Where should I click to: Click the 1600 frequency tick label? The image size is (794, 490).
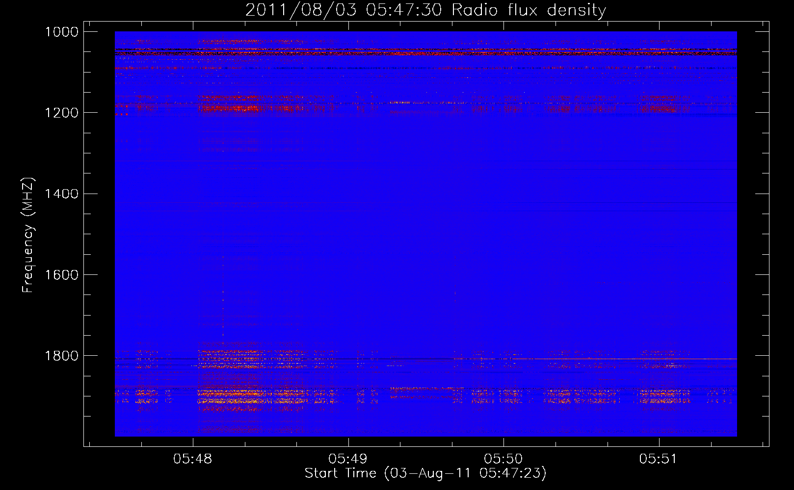(x=61, y=274)
